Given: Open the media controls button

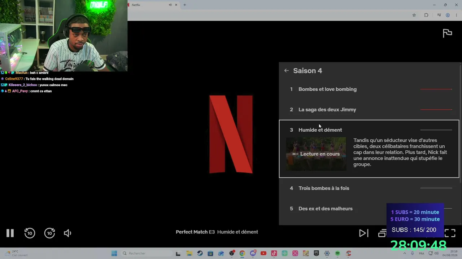Looking at the screenshot, I should tap(439, 15).
